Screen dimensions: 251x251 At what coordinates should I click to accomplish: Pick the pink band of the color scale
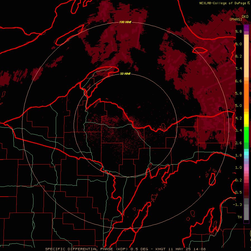(246, 169)
